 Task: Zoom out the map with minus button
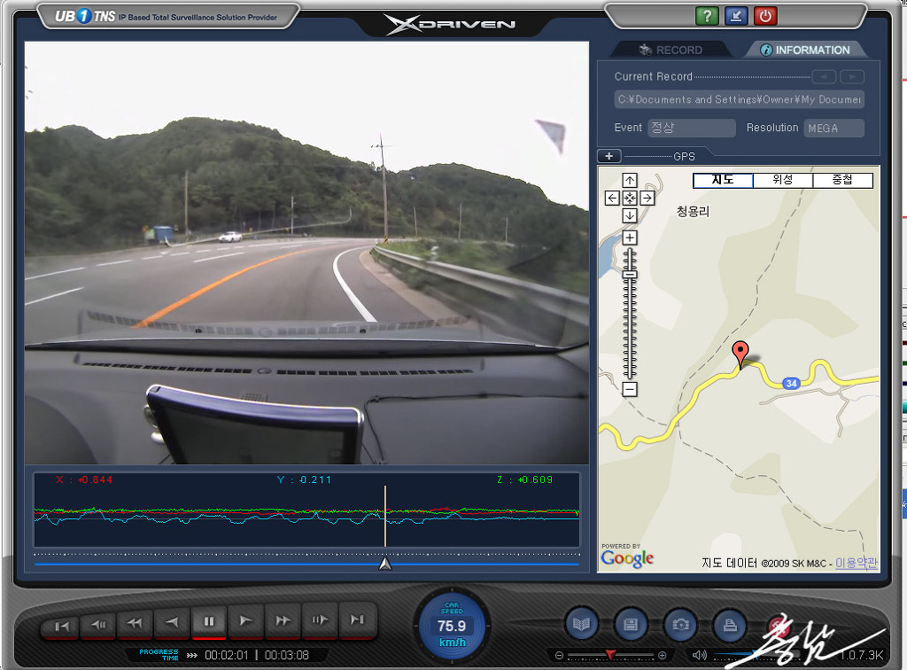630,389
